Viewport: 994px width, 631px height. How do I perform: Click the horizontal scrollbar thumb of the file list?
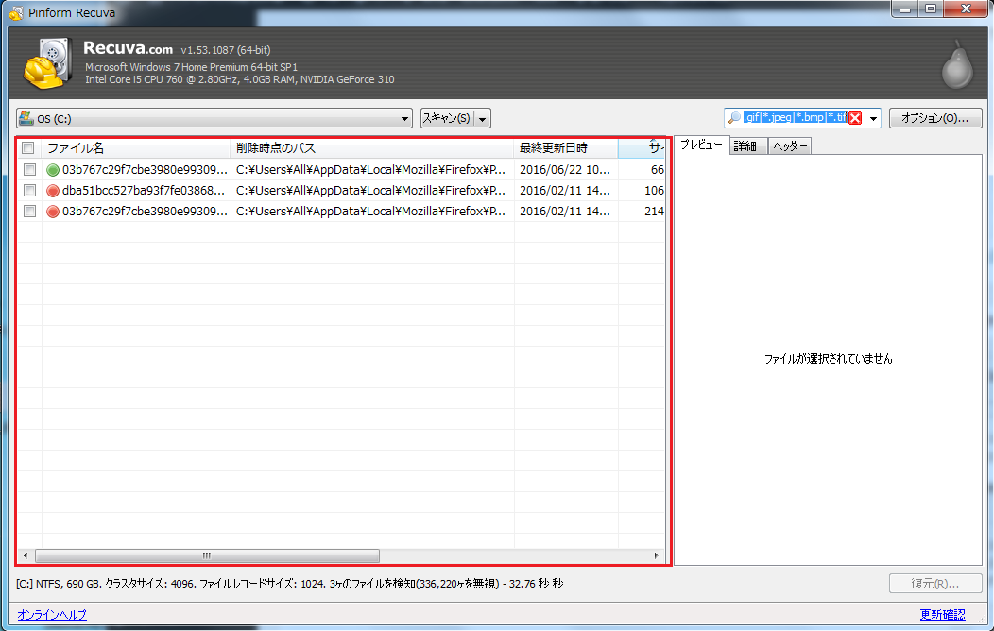click(207, 555)
